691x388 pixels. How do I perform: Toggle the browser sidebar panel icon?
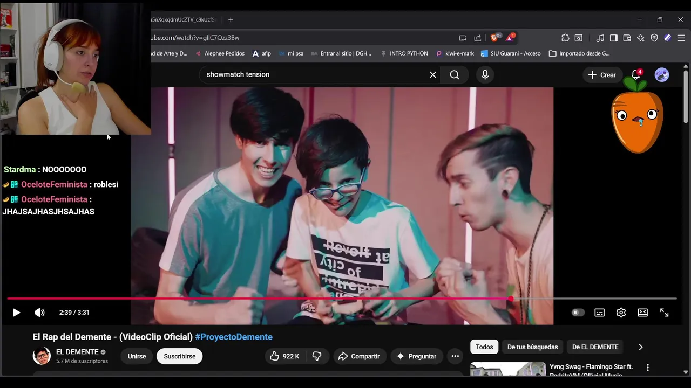614,38
